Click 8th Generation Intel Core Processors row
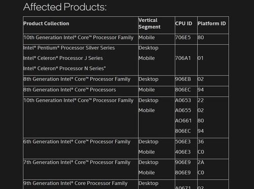254x189 pixels. pyautogui.click(x=126, y=91)
